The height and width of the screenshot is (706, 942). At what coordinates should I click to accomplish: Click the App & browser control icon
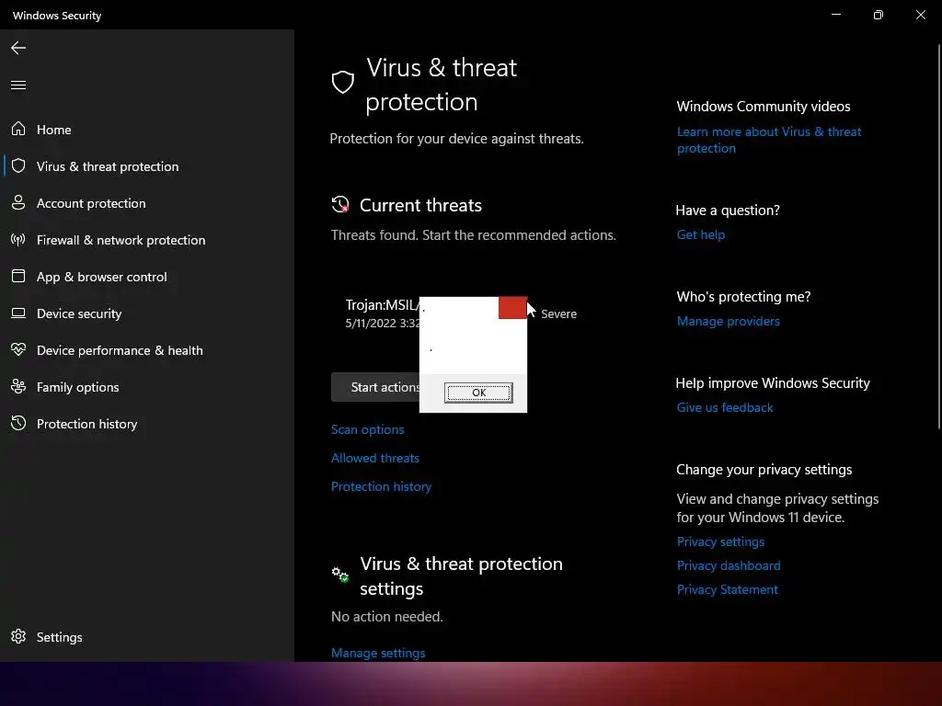[x=18, y=277]
